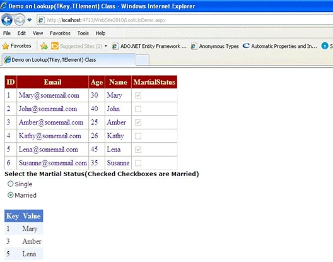Click the ID column header
Image resolution: width=333 pixels, height=262 pixels.
point(11,82)
